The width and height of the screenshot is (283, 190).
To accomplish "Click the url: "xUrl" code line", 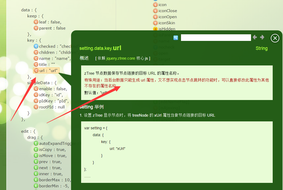I will click(117, 149).
